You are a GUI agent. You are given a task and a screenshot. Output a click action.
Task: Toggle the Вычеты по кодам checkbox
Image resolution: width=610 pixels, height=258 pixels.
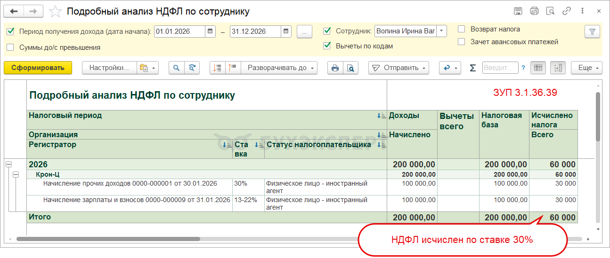pyautogui.click(x=327, y=46)
